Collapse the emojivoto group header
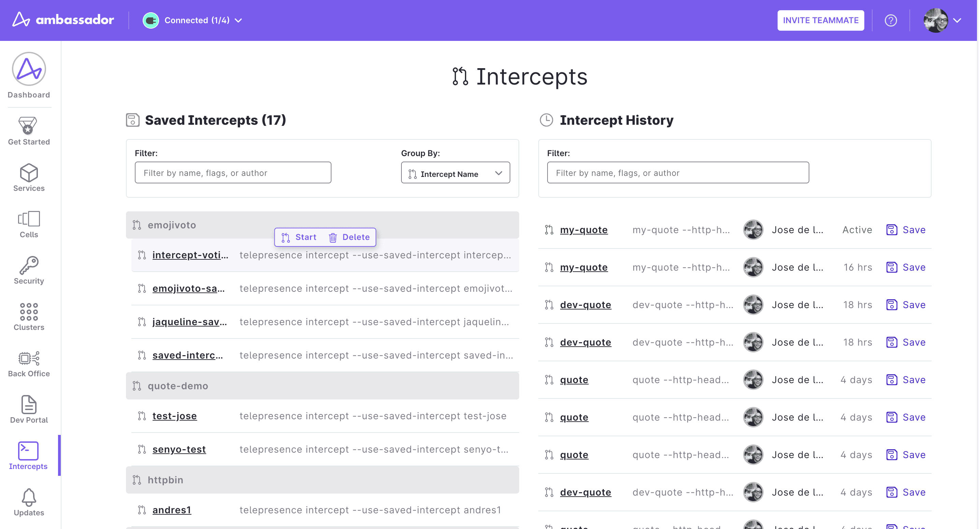The image size is (979, 529). coord(322,225)
